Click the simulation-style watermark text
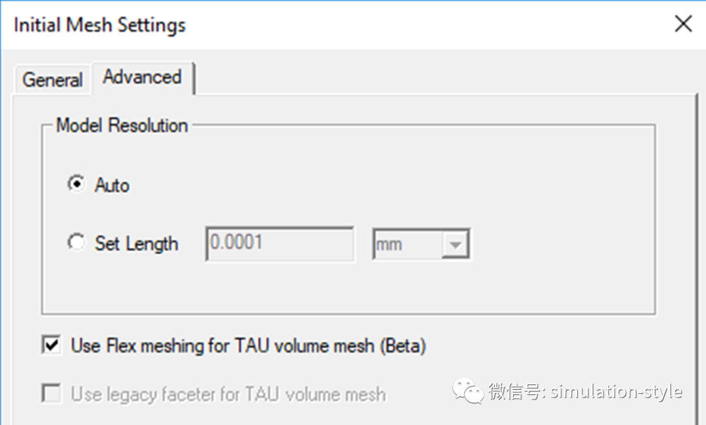Image resolution: width=706 pixels, height=425 pixels. coord(616,391)
